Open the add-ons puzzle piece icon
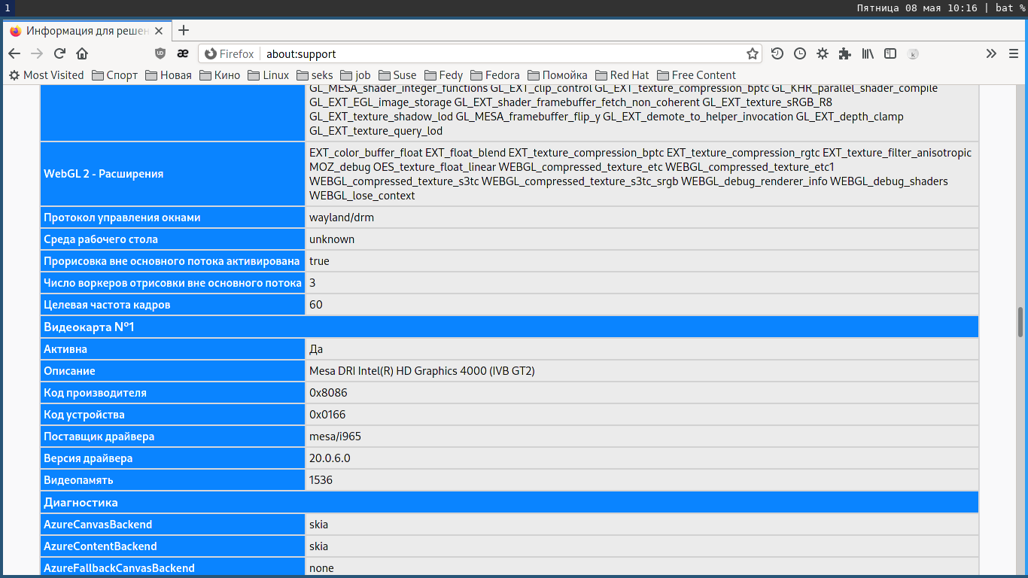 (x=845, y=53)
